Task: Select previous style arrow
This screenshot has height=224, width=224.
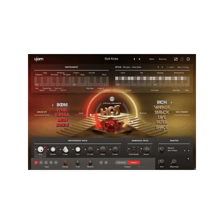Action: (x=158, y=67)
